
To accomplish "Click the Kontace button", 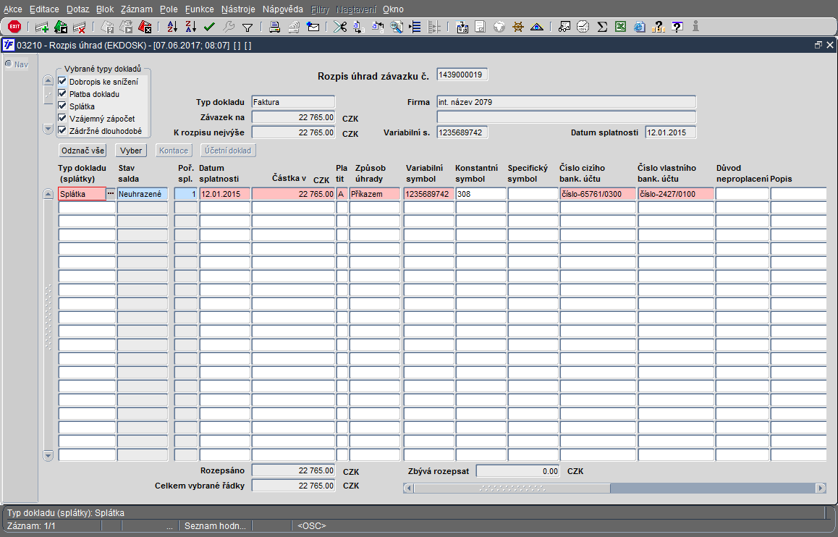I will coord(174,151).
